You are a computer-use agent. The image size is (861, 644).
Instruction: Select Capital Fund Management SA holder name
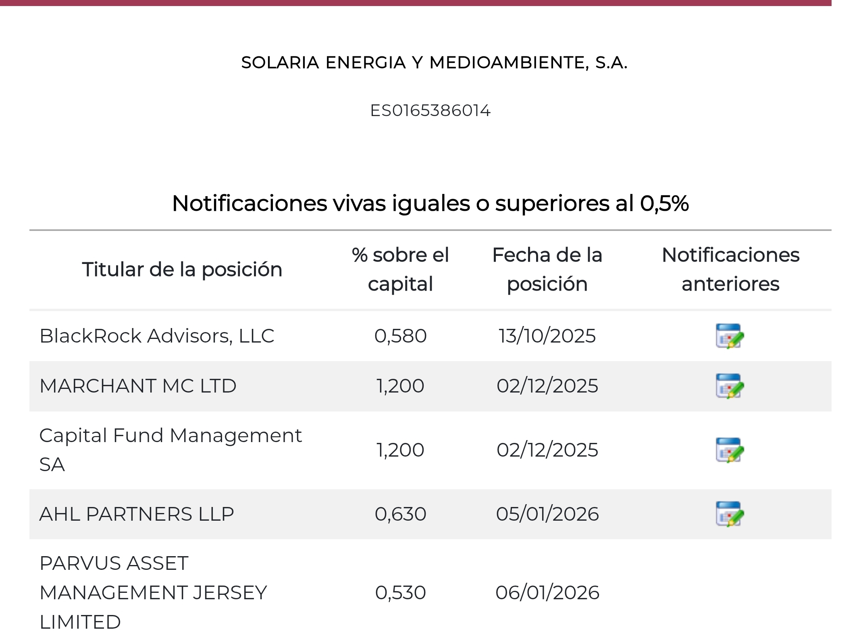click(x=170, y=449)
